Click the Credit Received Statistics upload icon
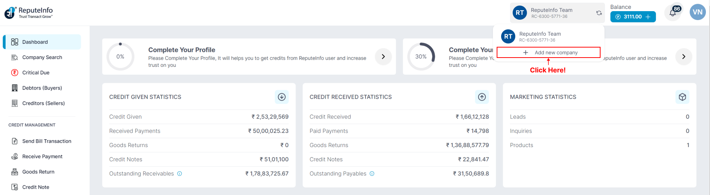Viewport: 710px width, 195px height. pyautogui.click(x=482, y=97)
